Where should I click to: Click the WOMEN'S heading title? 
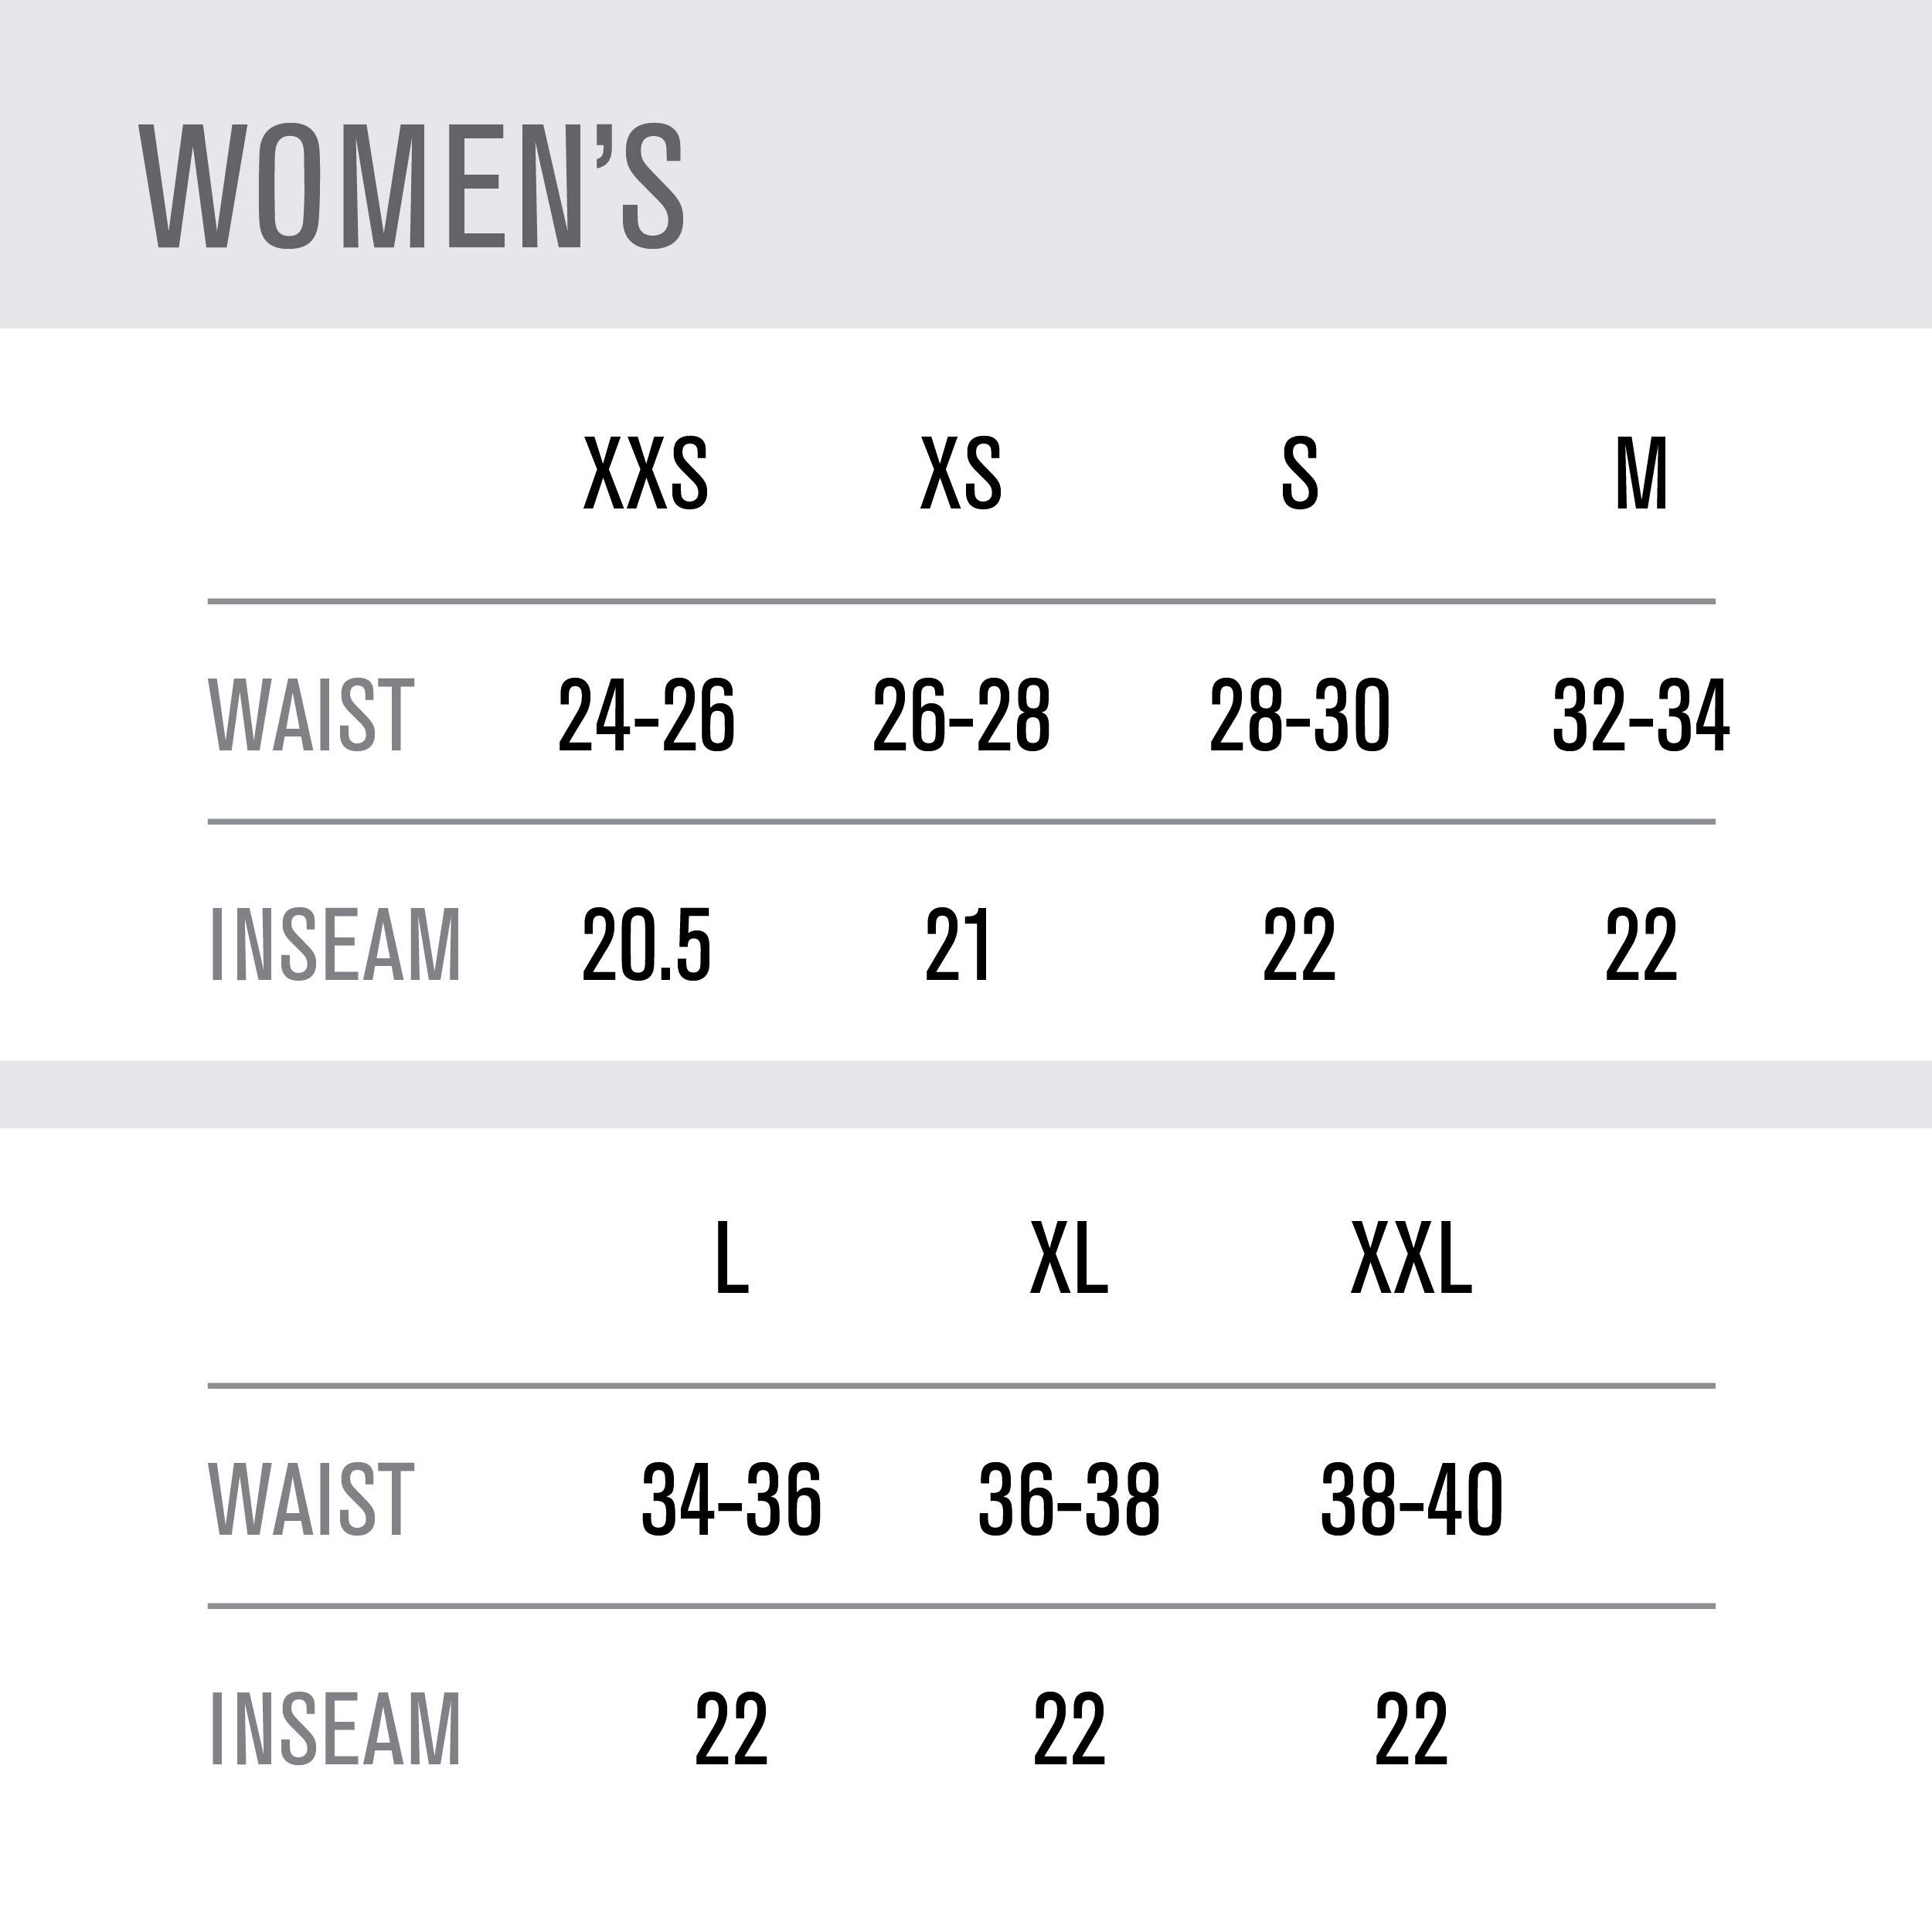(x=413, y=187)
